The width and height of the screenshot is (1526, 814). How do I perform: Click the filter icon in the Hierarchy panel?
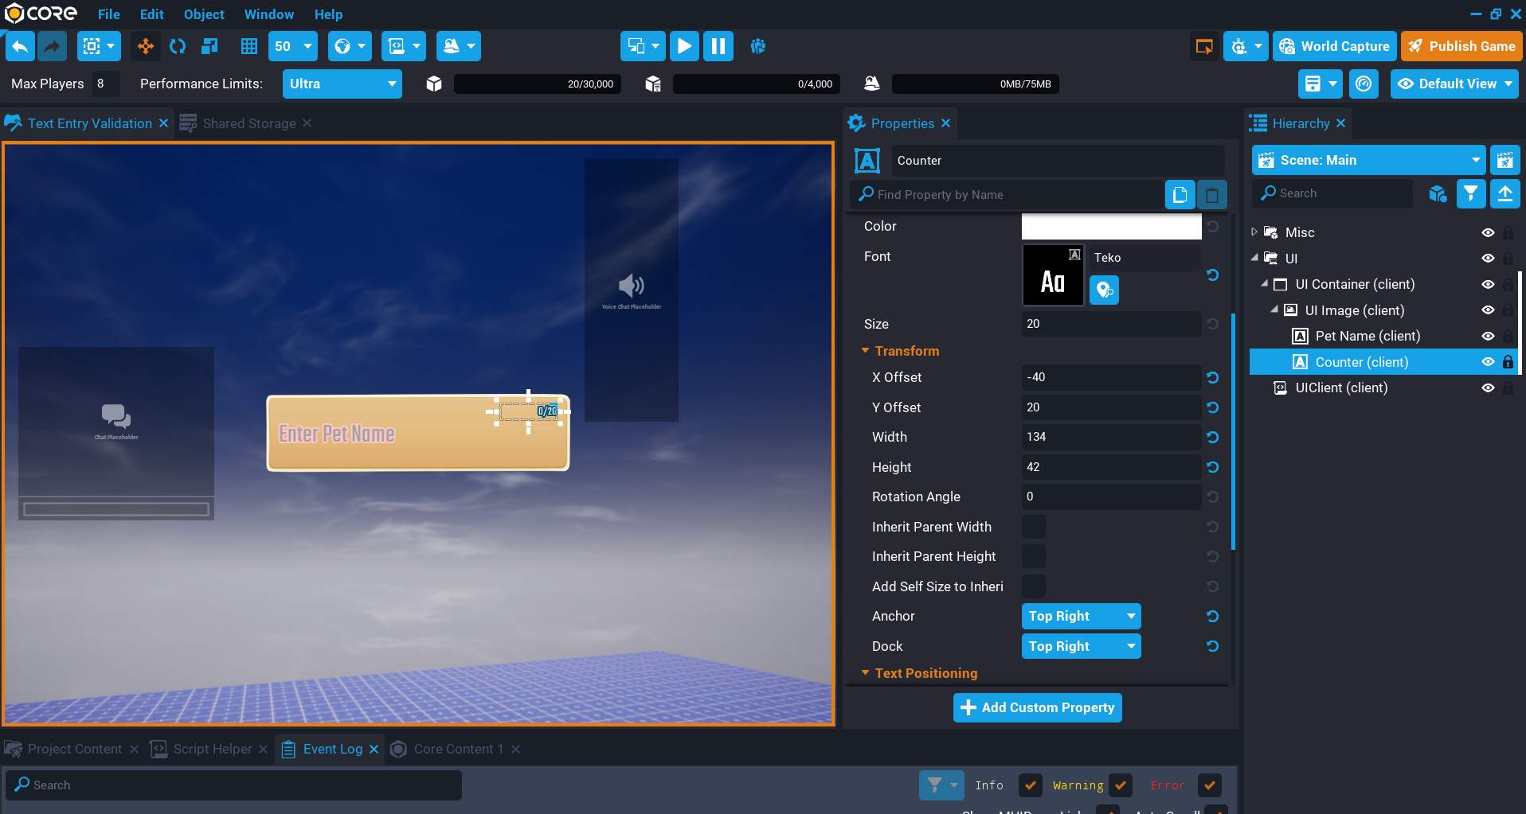point(1470,193)
